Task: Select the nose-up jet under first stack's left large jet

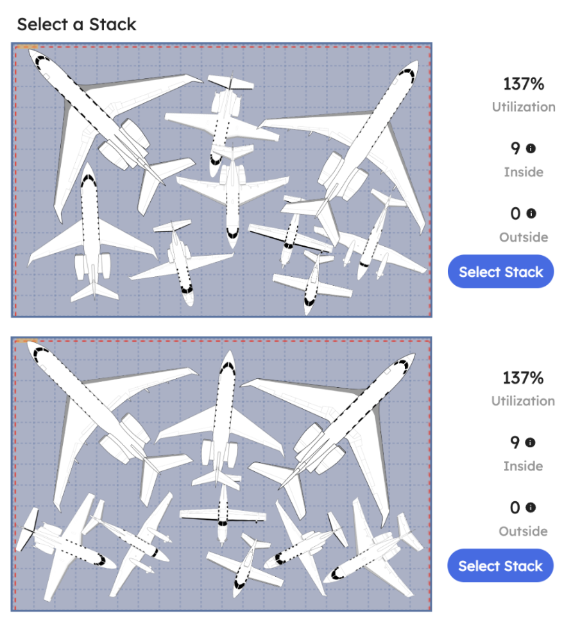Action: click(x=92, y=233)
